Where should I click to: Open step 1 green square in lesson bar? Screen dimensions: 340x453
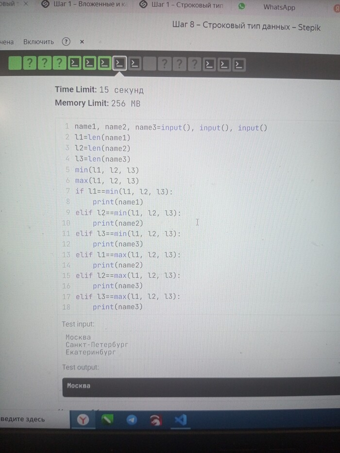[x=15, y=63]
